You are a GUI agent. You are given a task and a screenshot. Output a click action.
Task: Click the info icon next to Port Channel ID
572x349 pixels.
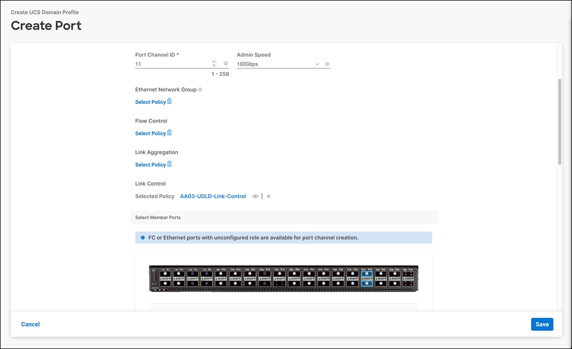226,63
